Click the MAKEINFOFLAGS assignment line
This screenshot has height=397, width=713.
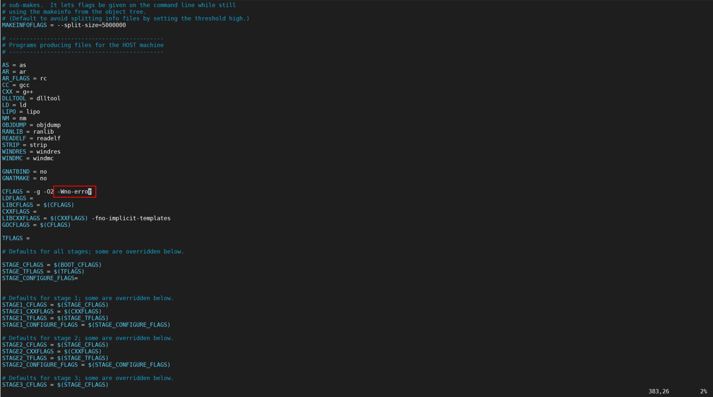64,25
